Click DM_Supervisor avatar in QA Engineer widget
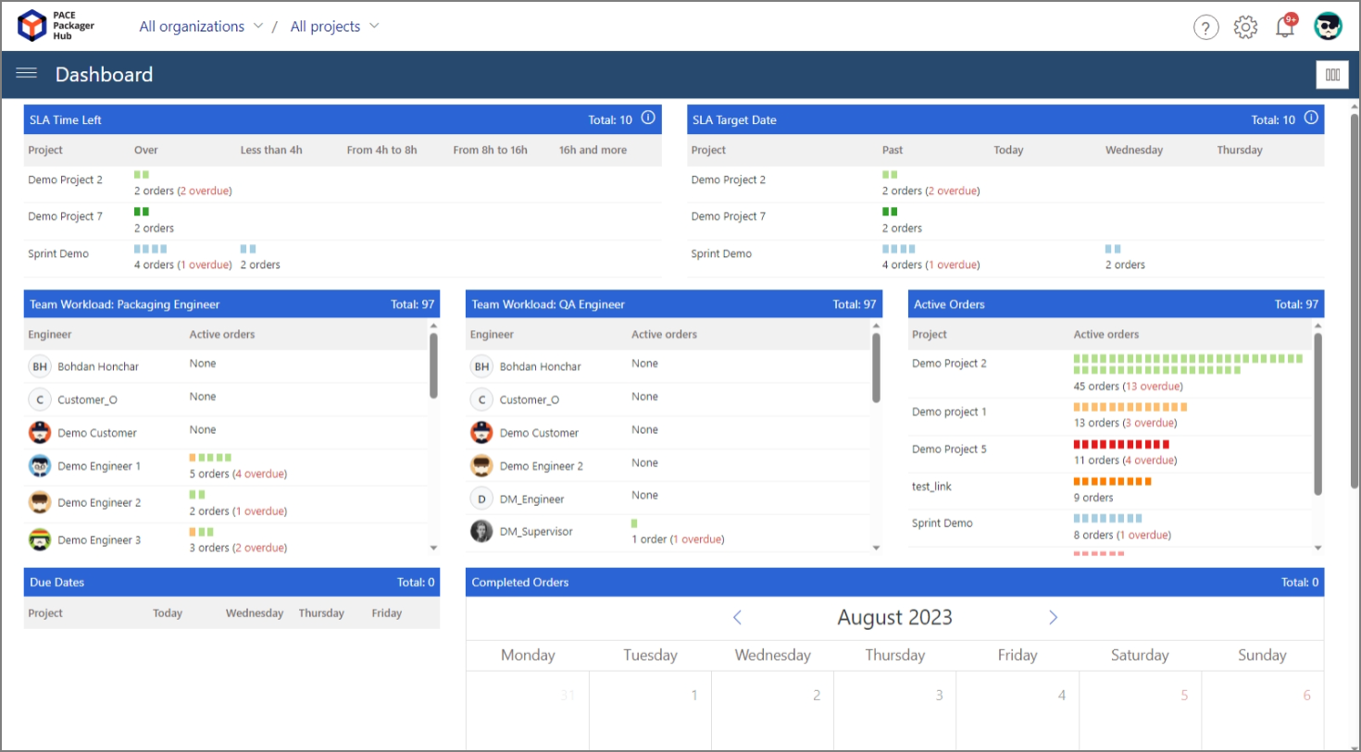Screen dimensions: 1361x752 pyautogui.click(x=481, y=531)
